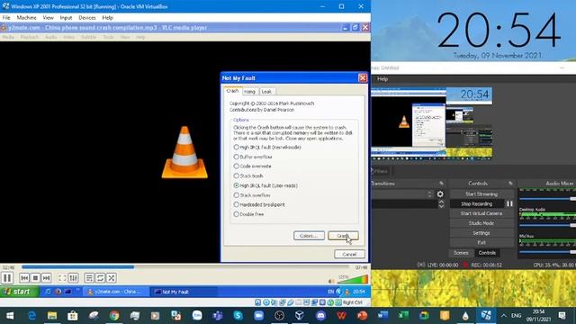
Task: Click the OBS Exit button
Action: tap(481, 243)
